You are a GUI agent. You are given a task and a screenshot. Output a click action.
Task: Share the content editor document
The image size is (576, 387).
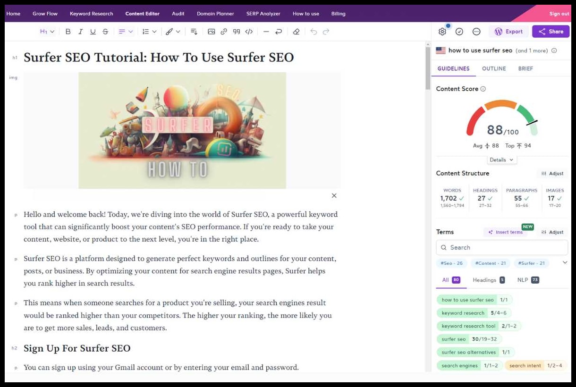(x=551, y=32)
